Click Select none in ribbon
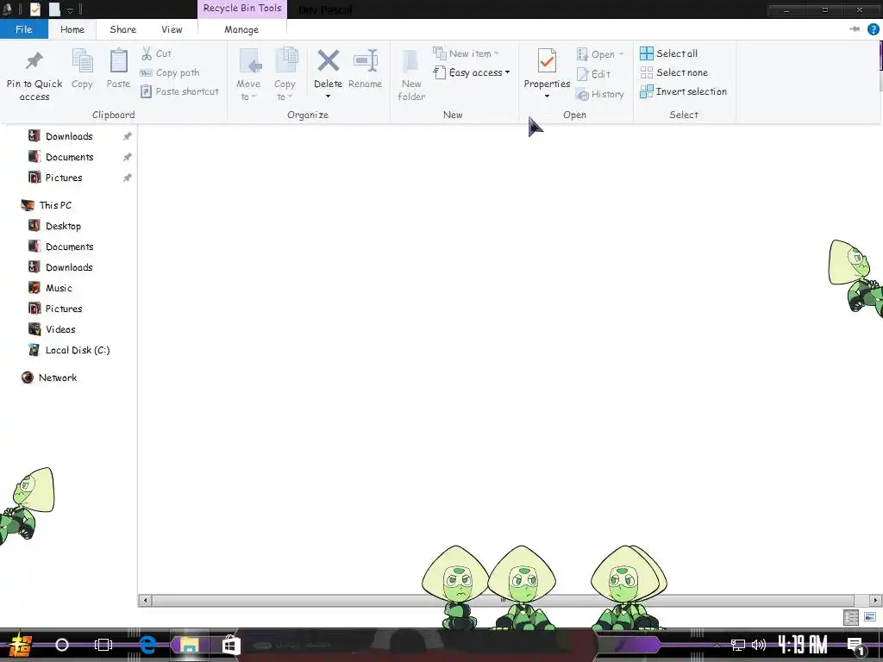Screen dimensions: 883x662 (674, 72)
